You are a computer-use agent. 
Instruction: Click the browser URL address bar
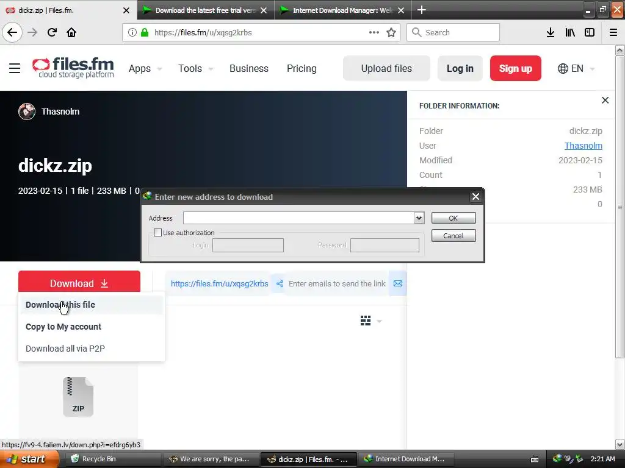[261, 32]
